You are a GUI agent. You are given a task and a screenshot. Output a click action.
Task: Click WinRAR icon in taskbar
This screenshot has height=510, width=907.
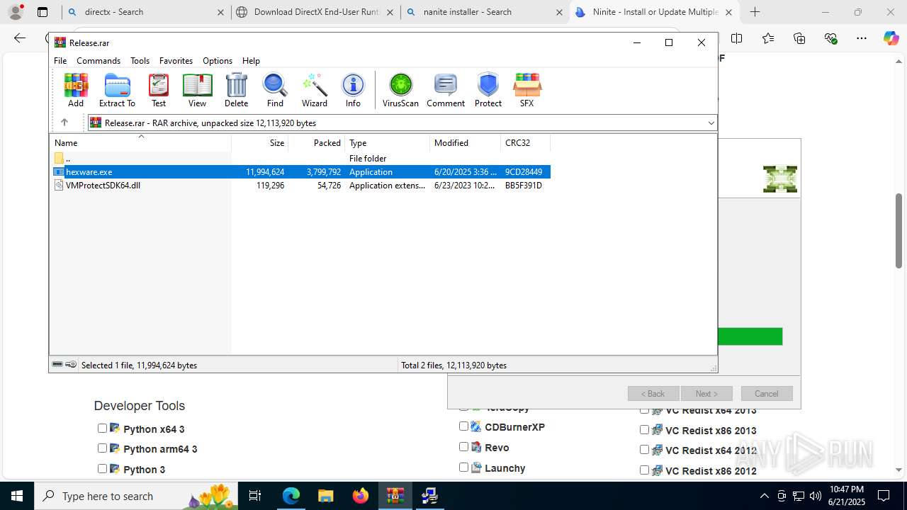coord(395,496)
